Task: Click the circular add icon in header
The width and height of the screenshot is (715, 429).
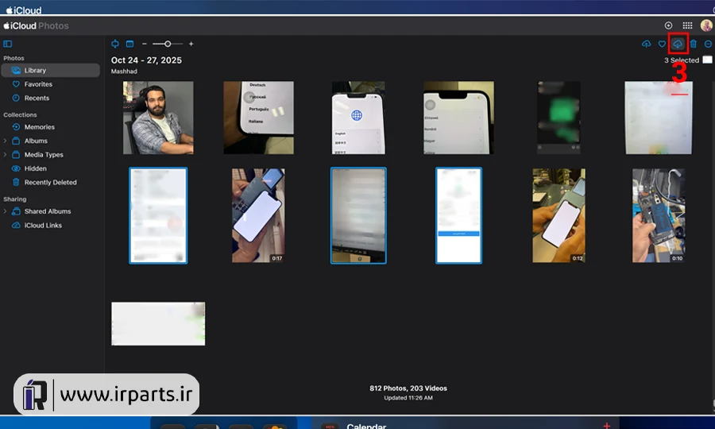Action: (668, 25)
